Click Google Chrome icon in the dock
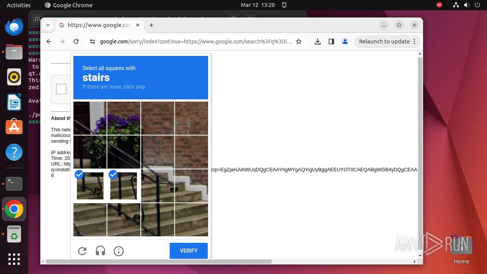 tap(14, 209)
